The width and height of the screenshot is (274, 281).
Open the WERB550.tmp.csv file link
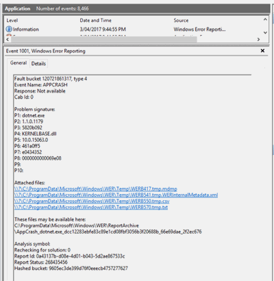[92, 201]
